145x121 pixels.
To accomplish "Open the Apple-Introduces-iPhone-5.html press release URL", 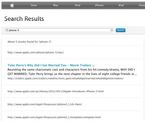I will point(55,91).
